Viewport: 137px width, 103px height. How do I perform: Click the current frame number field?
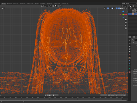click(104, 95)
